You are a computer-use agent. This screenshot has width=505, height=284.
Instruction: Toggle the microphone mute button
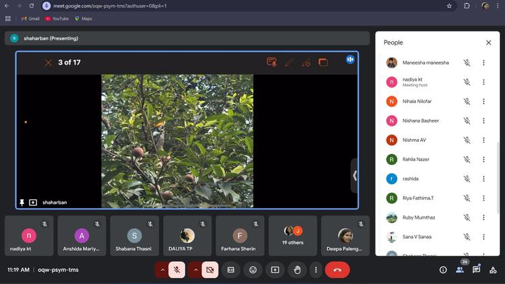[x=176, y=270]
